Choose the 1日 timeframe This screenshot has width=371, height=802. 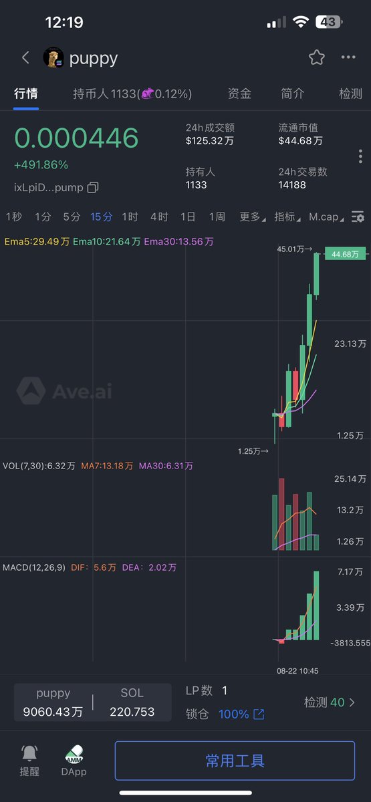188,217
